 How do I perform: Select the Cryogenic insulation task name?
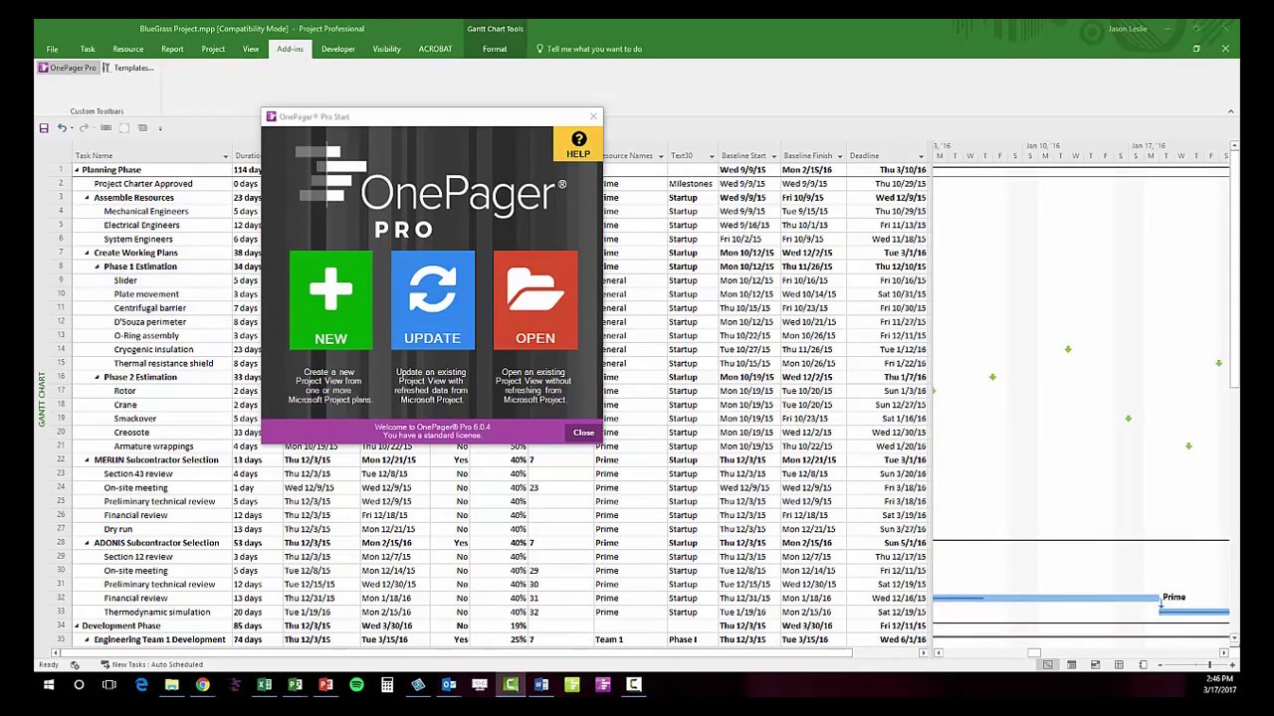click(153, 350)
